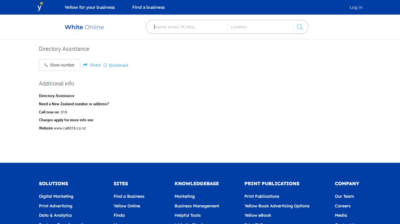This screenshot has height=224, width=400.
Task: Open Print Advertising footer link
Action: [x=56, y=206]
